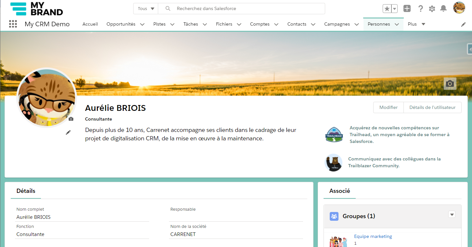Image resolution: width=472 pixels, height=247 pixels.
Task: Switch to the Comptes tab
Action: pyautogui.click(x=260, y=24)
